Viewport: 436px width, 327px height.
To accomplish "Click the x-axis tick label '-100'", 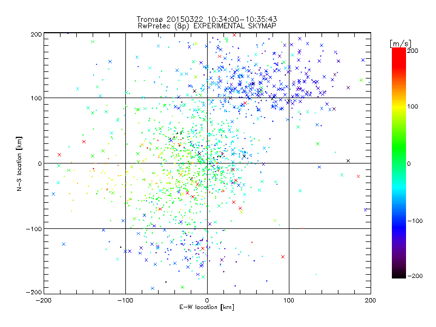I will pos(125,300).
